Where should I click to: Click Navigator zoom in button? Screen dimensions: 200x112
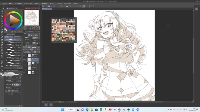click(x=33, y=27)
